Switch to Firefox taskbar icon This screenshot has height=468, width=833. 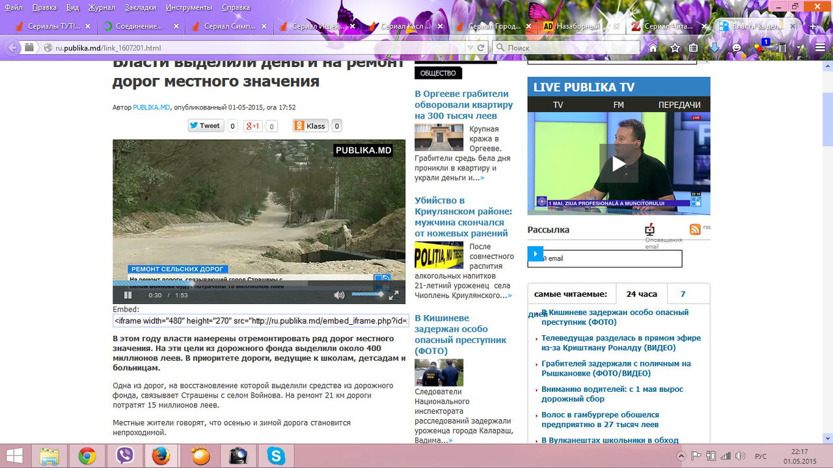tap(161, 456)
